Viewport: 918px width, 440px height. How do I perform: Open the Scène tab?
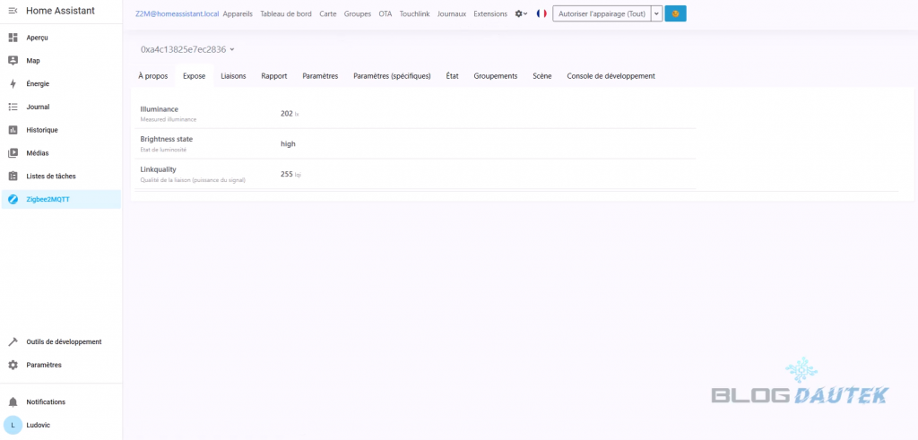tap(542, 76)
